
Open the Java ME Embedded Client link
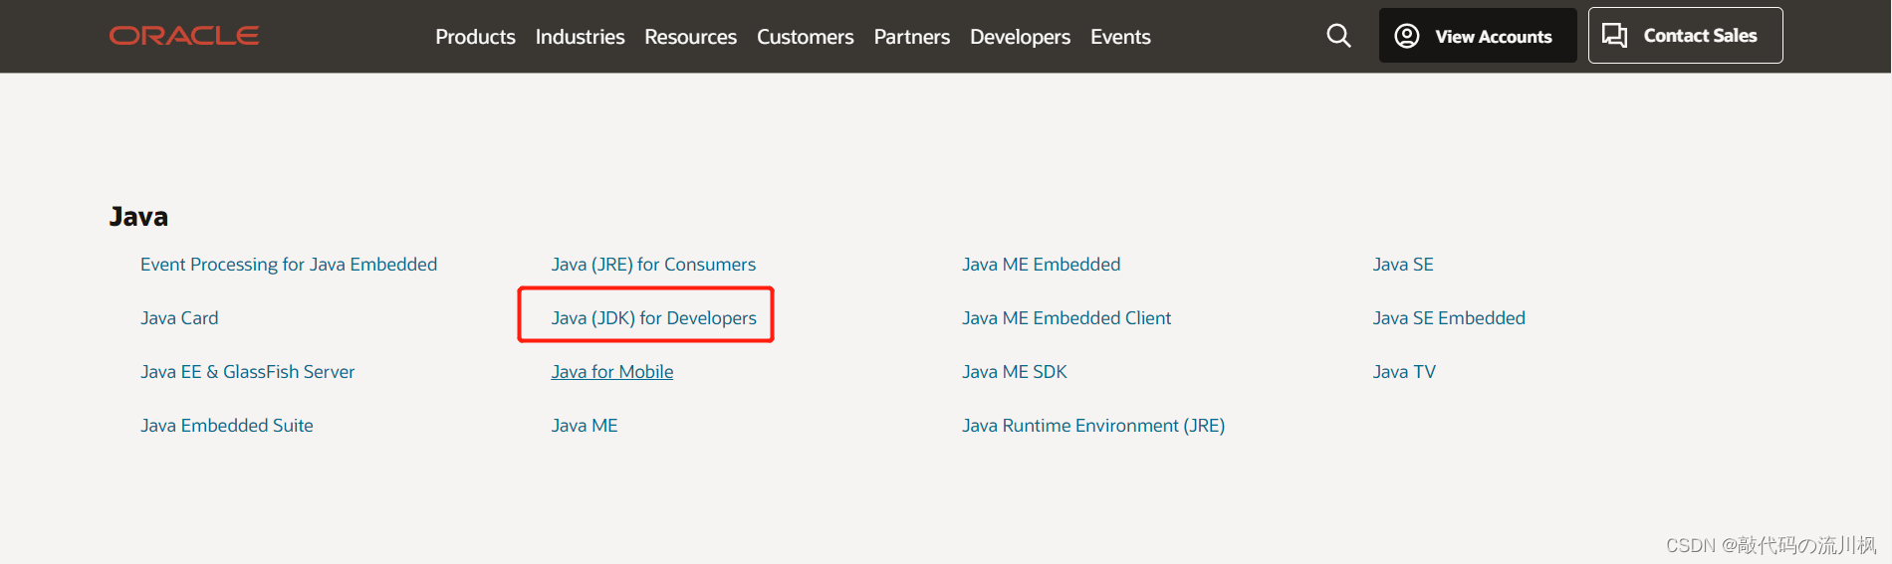[x=1066, y=318]
